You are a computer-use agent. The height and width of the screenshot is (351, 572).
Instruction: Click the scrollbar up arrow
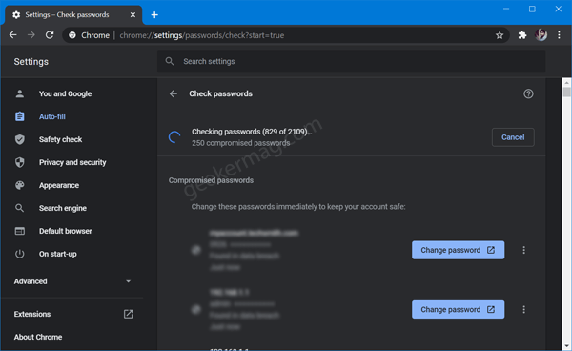click(566, 82)
